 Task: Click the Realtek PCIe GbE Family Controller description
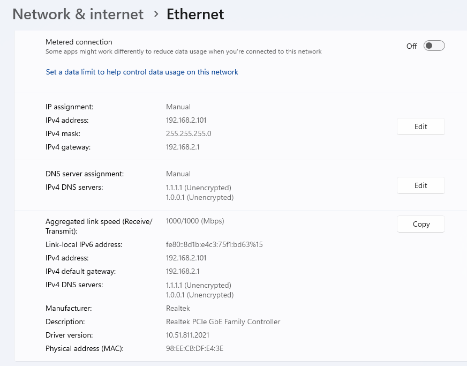point(223,322)
